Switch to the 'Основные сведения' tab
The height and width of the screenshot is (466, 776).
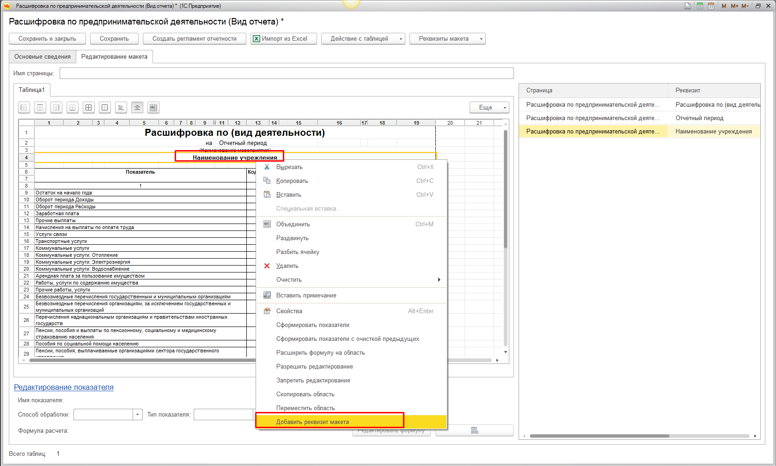pyautogui.click(x=43, y=57)
